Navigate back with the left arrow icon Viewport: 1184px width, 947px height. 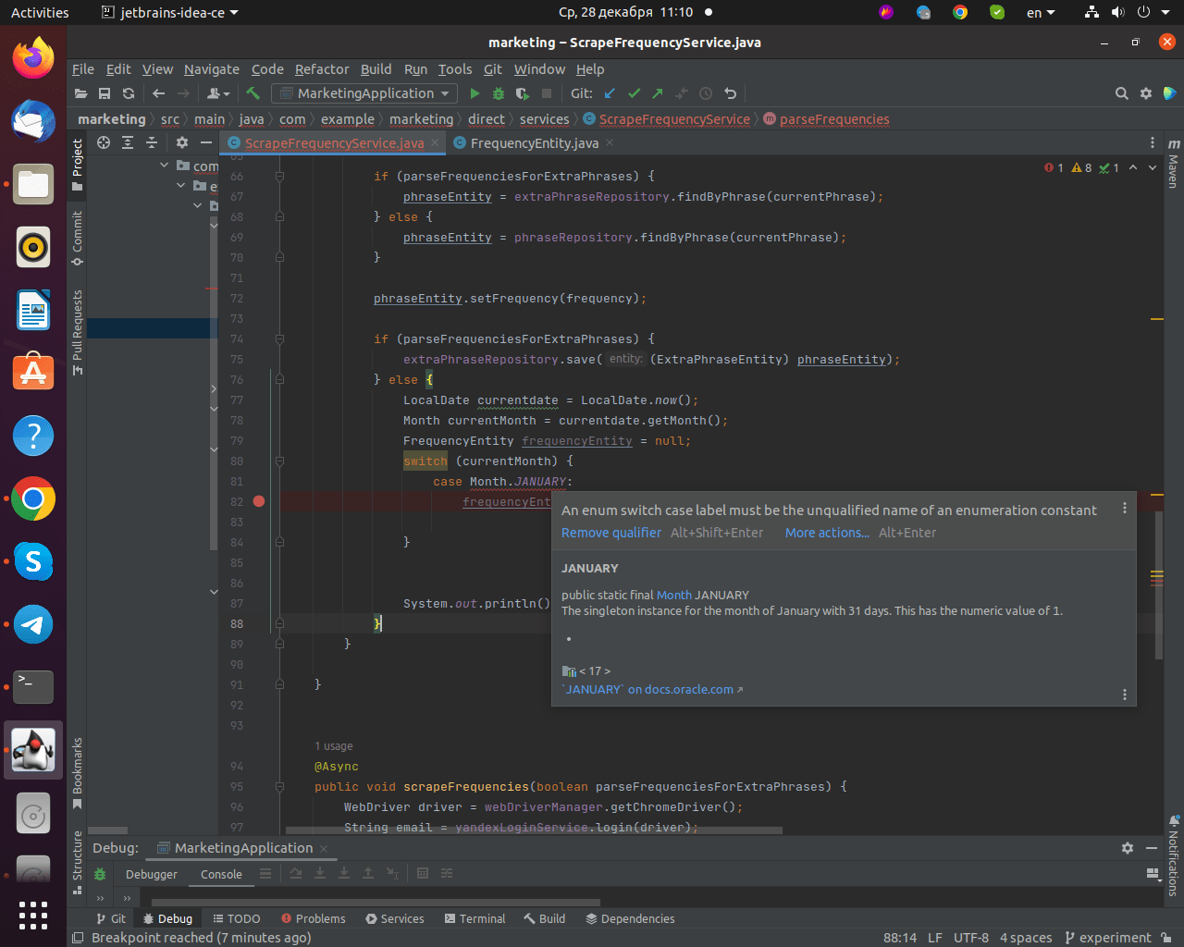click(x=158, y=93)
